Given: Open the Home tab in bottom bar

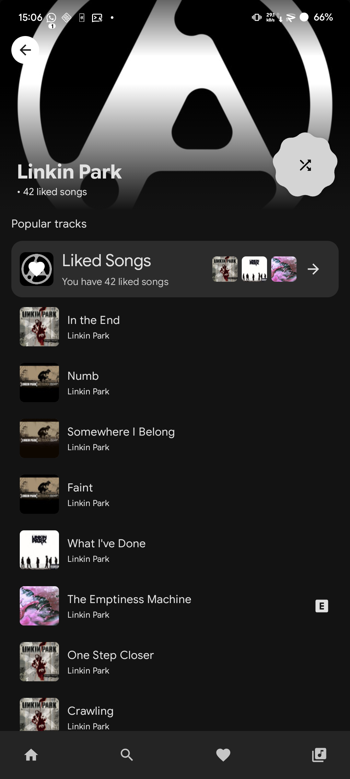Looking at the screenshot, I should click(x=31, y=755).
